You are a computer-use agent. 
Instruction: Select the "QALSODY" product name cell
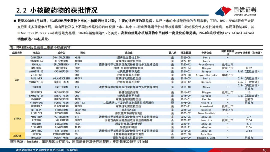coord(36,68)
